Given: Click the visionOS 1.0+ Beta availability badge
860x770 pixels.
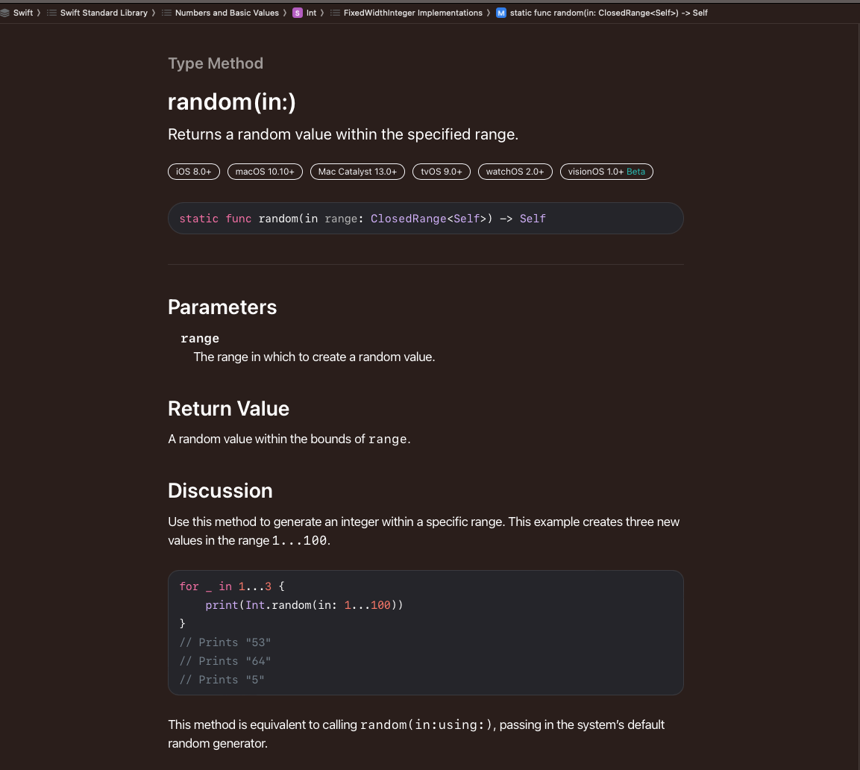Looking at the screenshot, I should point(606,171).
